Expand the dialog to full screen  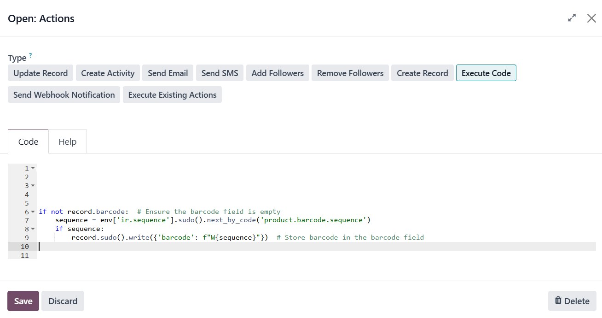(x=572, y=18)
